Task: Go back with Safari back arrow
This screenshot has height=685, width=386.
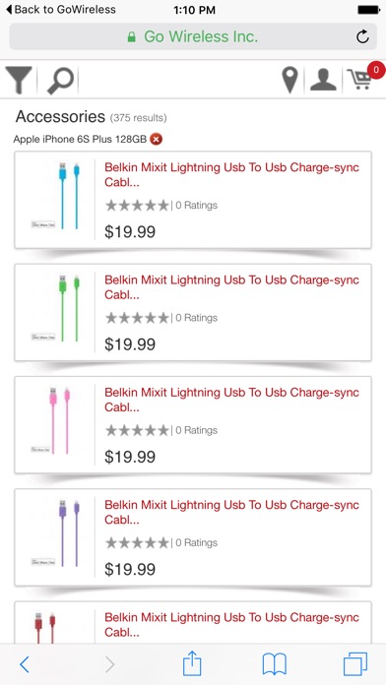Action: [x=25, y=664]
